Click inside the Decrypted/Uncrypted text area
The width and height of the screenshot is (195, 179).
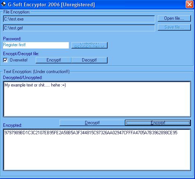(x=97, y=99)
